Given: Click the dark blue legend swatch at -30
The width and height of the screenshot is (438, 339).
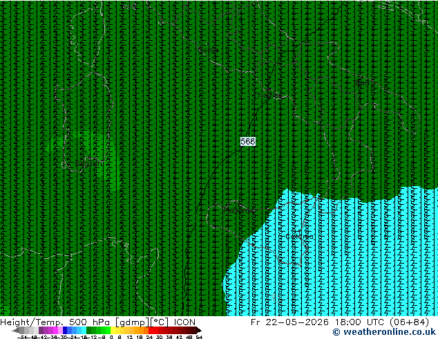Looking at the screenshot, I should click(x=65, y=330).
